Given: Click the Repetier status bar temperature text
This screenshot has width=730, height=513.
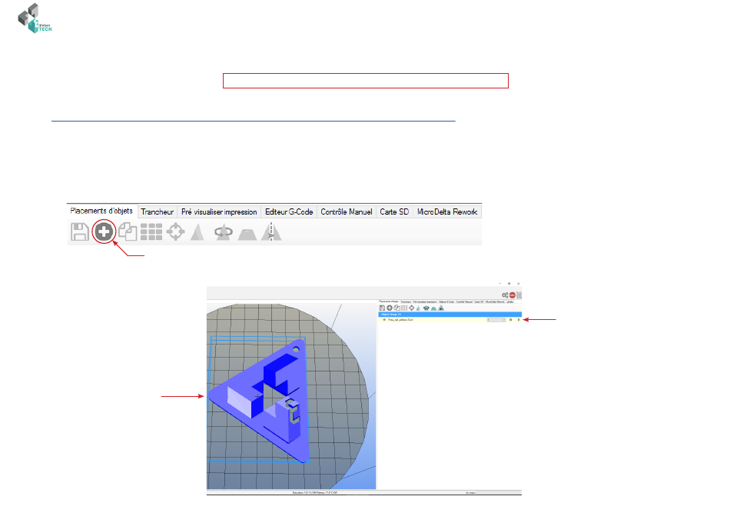Looking at the screenshot, I should point(315,492).
